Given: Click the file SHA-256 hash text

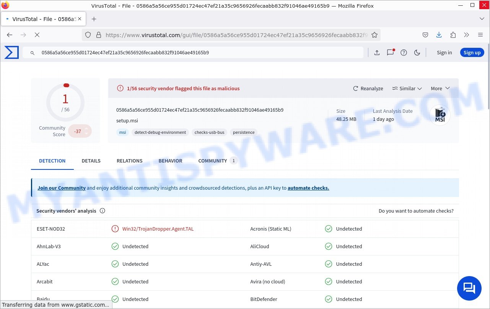Looking at the screenshot, I should click(200, 110).
